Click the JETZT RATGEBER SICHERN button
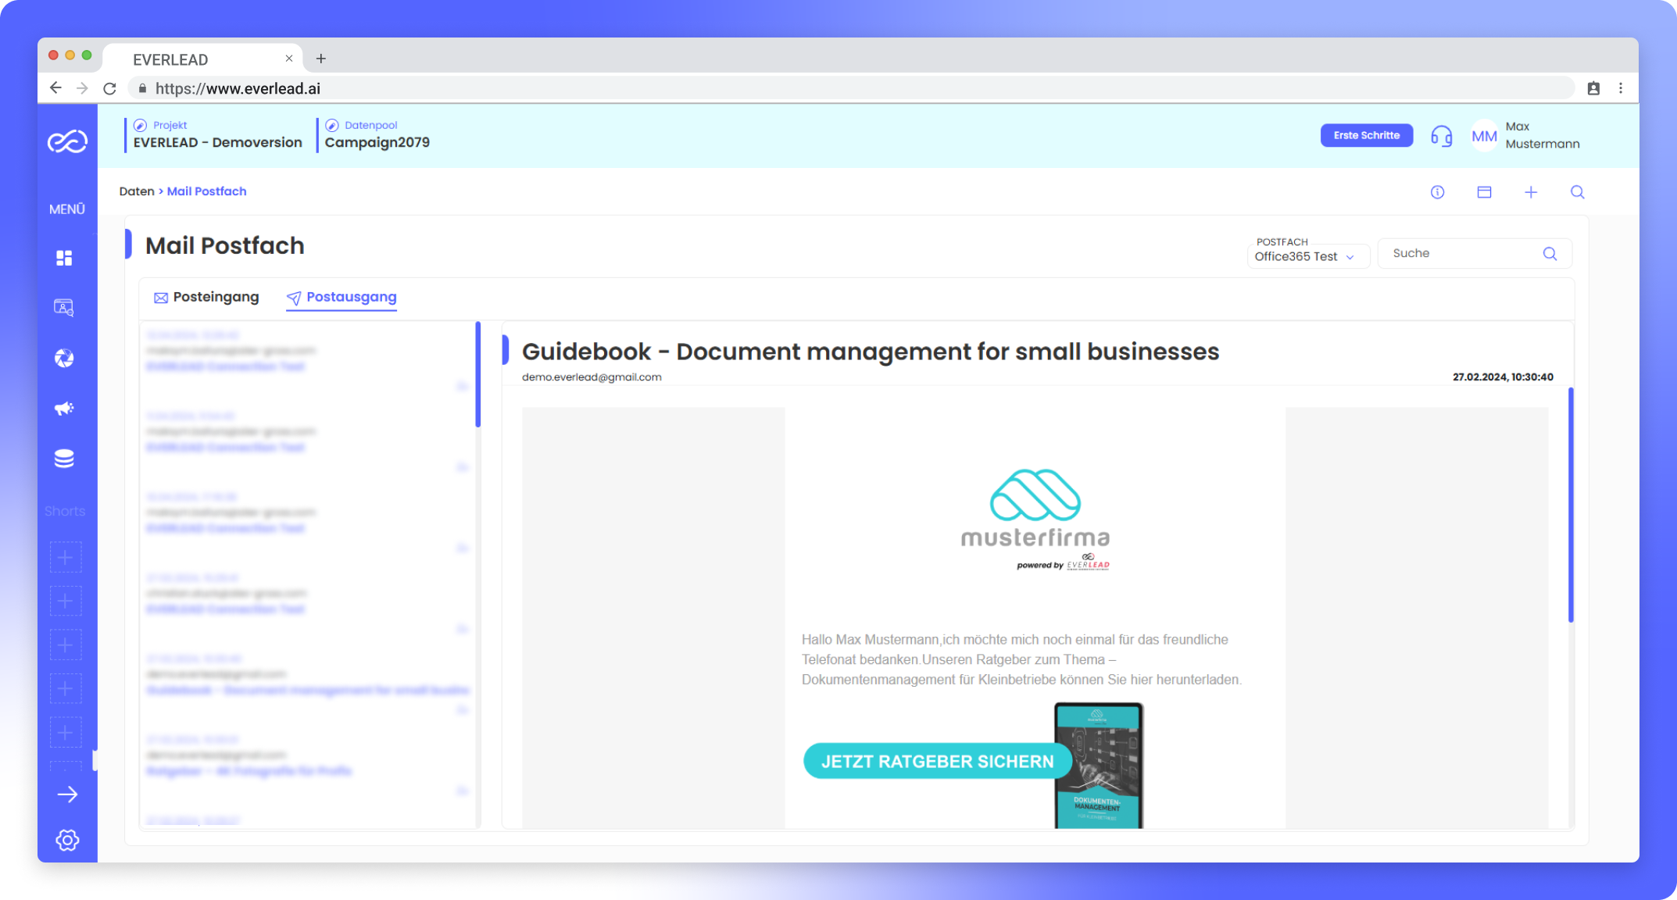This screenshot has width=1677, height=900. (937, 762)
